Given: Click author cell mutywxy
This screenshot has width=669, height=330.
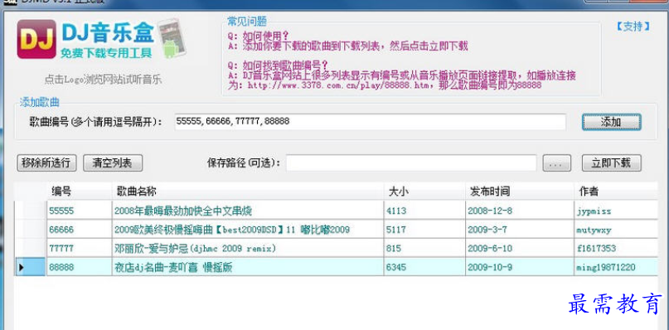Looking at the screenshot, I should coord(616,229).
